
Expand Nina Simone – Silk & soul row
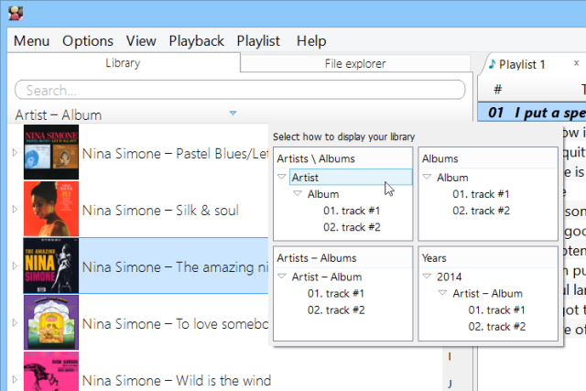click(15, 210)
